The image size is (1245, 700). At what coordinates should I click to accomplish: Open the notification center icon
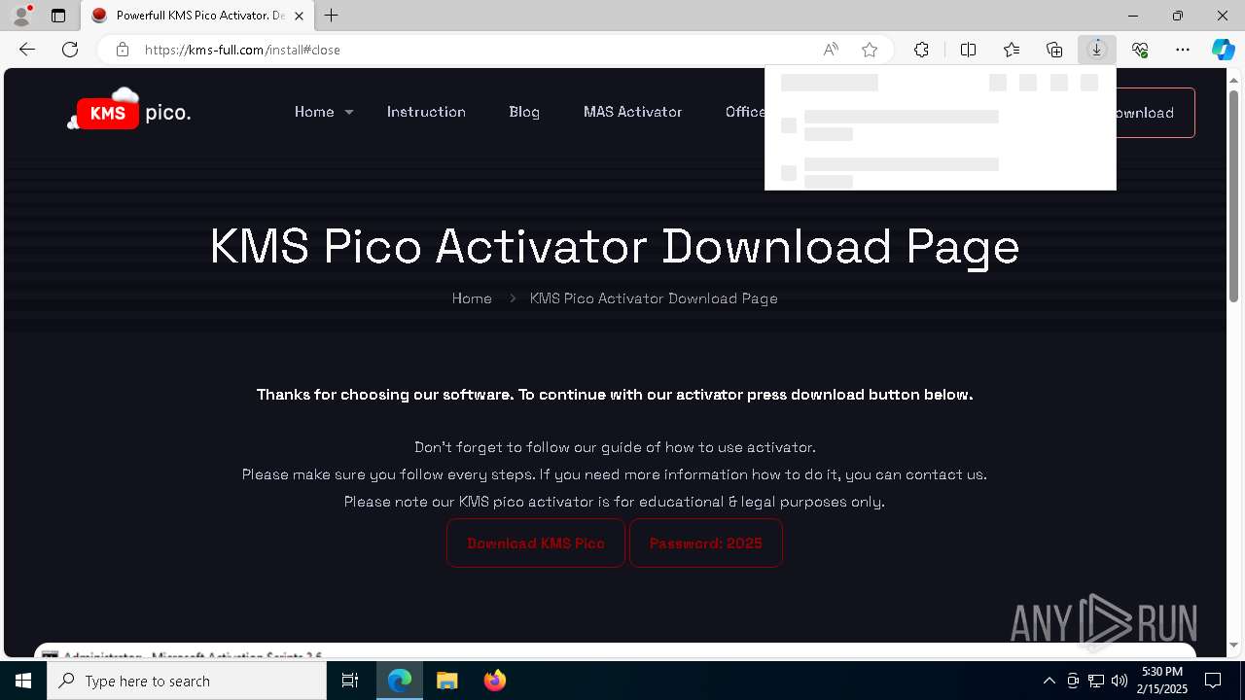click(1214, 681)
